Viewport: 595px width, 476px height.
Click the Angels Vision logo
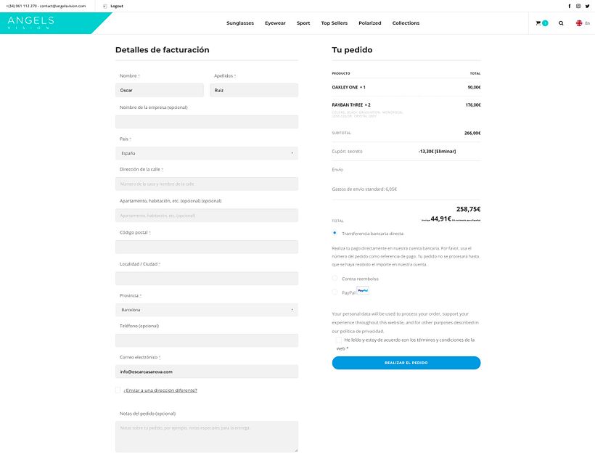pyautogui.click(x=30, y=22)
